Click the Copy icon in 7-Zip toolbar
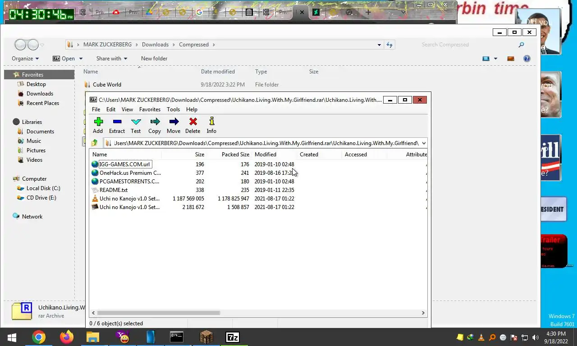 point(155,125)
